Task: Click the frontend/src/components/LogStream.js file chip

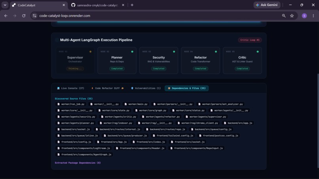Action: coord(84,148)
